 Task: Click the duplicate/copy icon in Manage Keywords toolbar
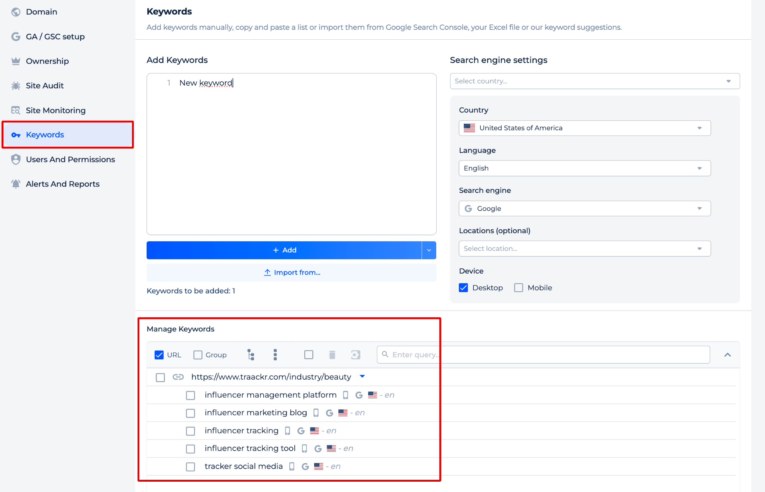(357, 354)
